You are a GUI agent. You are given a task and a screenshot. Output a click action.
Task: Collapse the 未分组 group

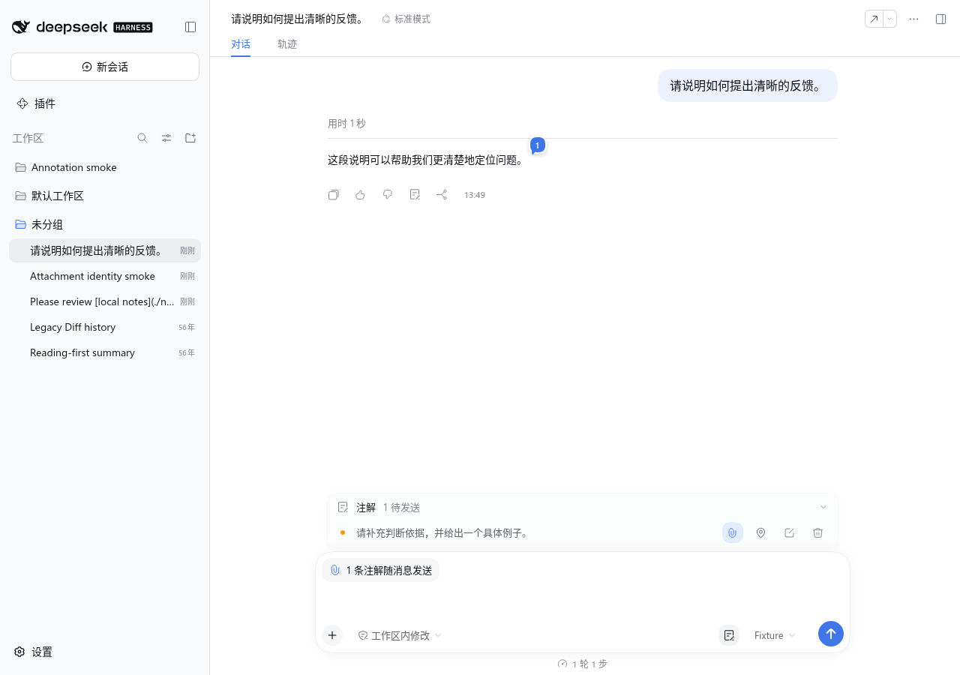[105, 224]
